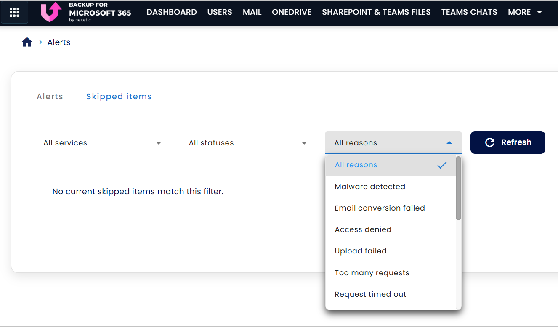Click the Alerts breadcrumb text
This screenshot has width=558, height=327.
[59, 42]
